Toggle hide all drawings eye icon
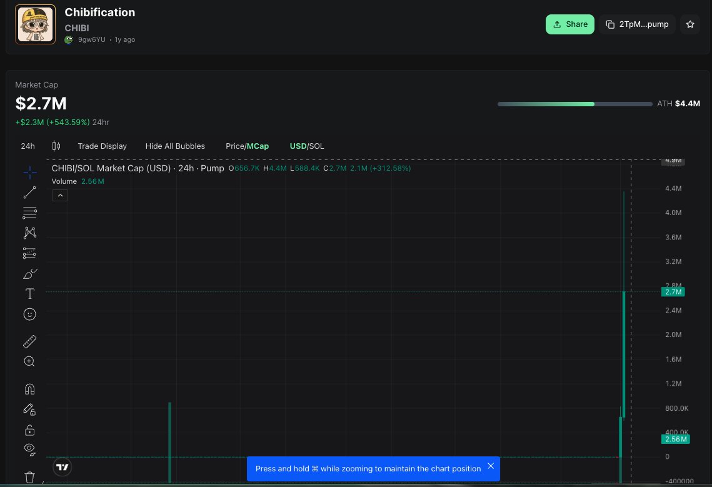Viewport: 712px width, 487px height. point(29,449)
